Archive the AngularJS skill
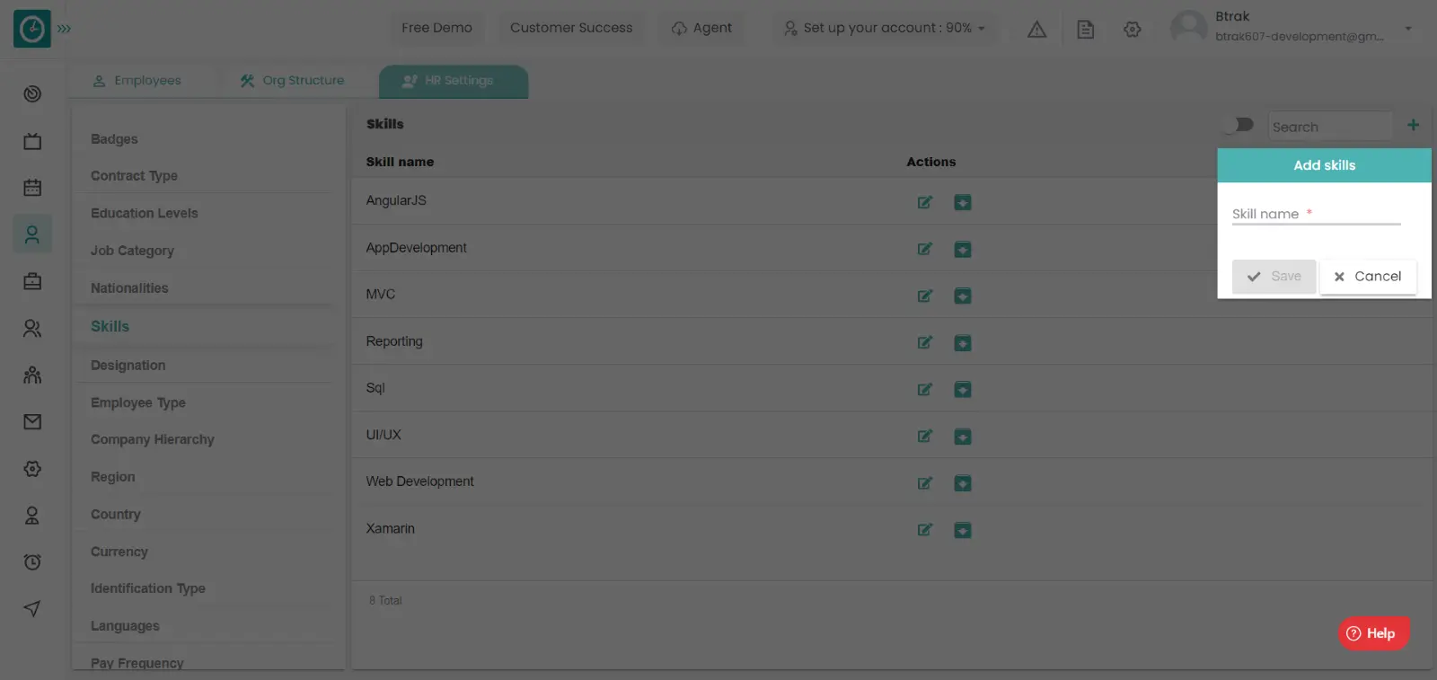The height and width of the screenshot is (680, 1437). (x=962, y=202)
